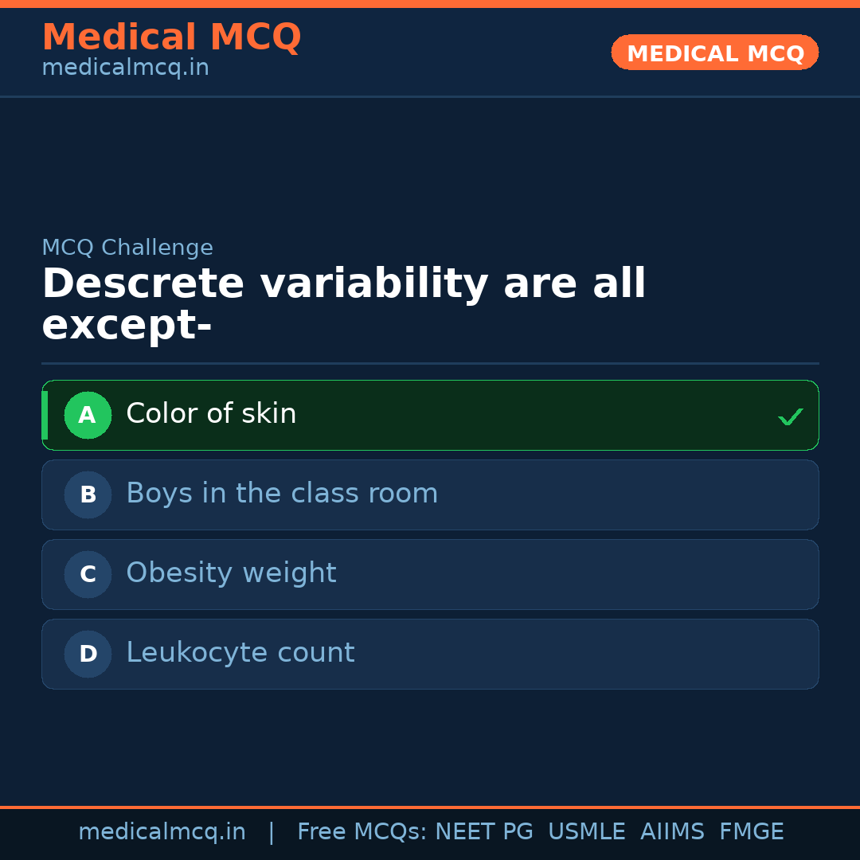
Task: Click the question text 'Descrete variability are all except-'
Action: pos(344,303)
